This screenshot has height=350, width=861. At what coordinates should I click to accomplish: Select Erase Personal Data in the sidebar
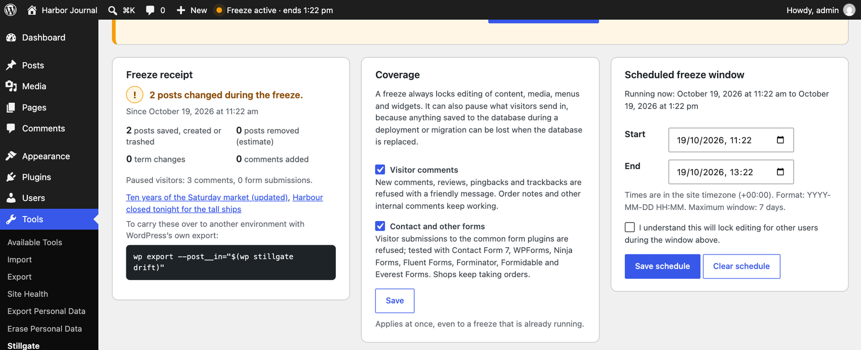point(45,329)
